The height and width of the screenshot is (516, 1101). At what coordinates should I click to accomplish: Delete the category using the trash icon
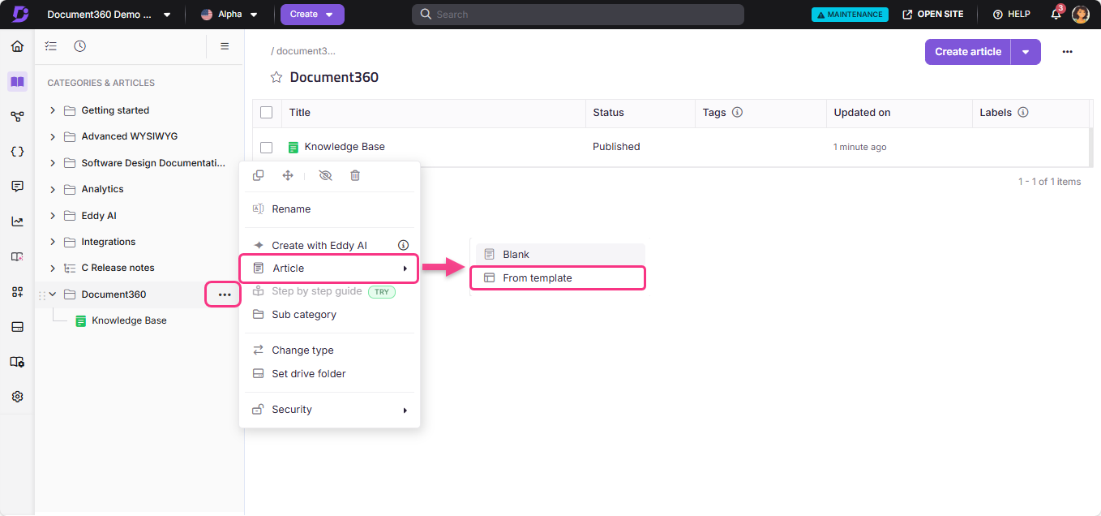pos(355,175)
